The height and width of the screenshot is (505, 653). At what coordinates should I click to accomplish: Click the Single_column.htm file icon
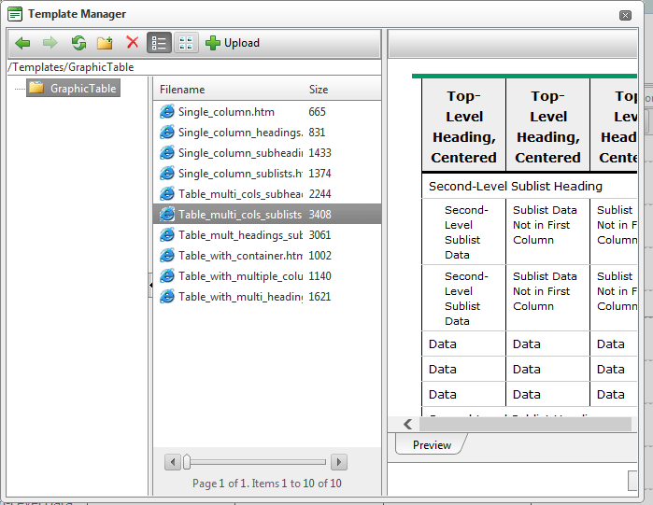167,111
